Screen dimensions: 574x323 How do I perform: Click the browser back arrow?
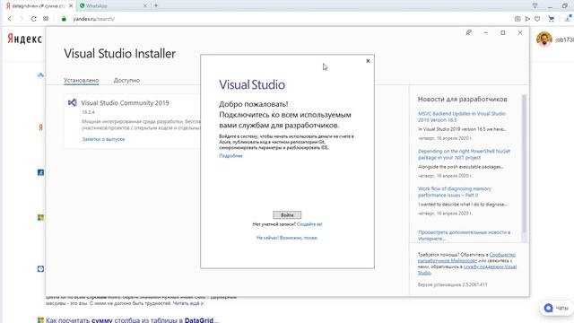pos(10,19)
